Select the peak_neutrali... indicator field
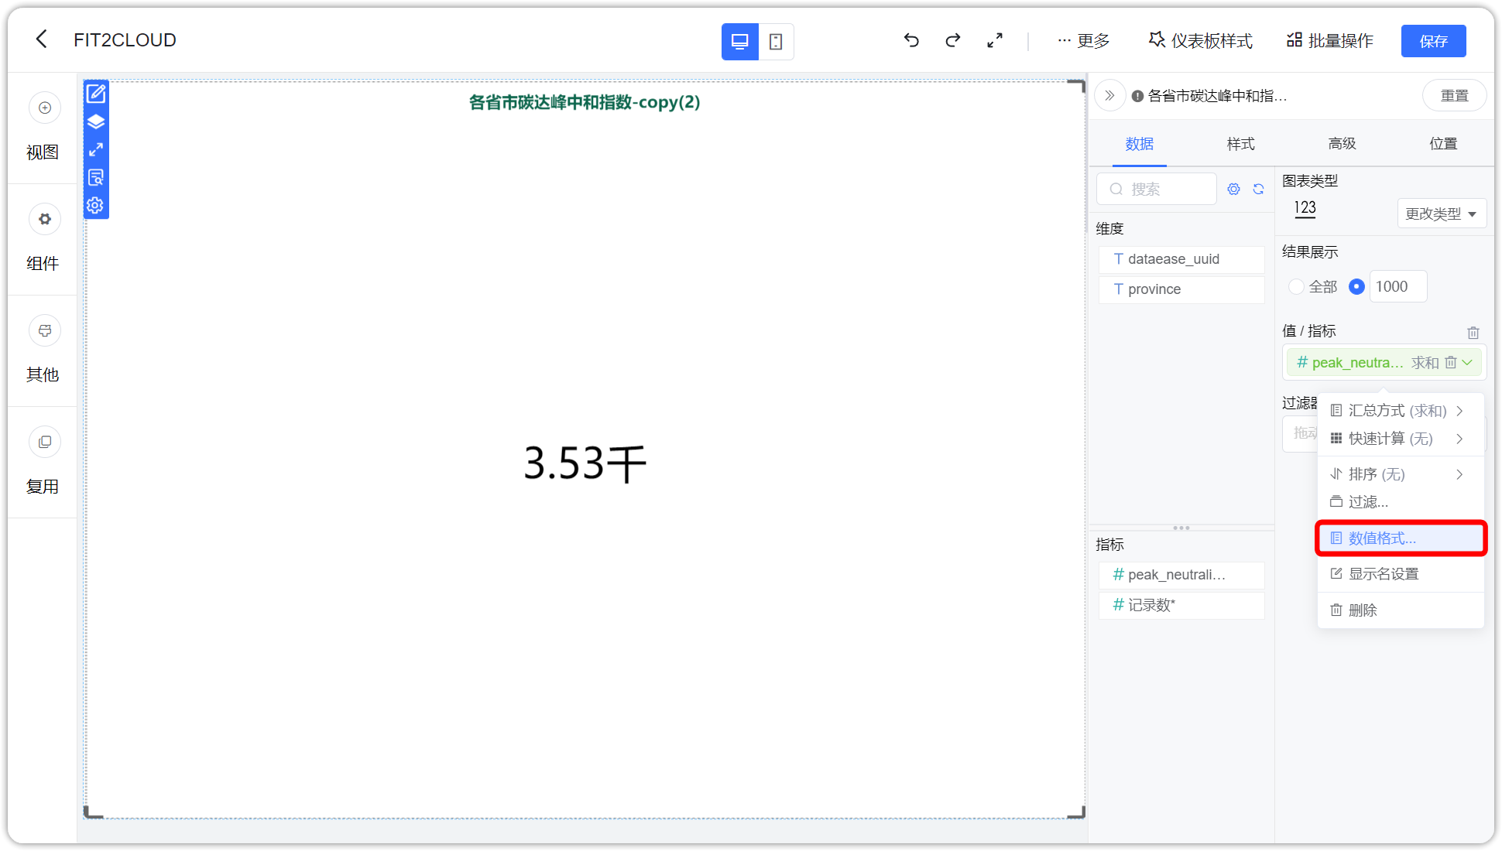The height and width of the screenshot is (851, 1502). (1181, 575)
